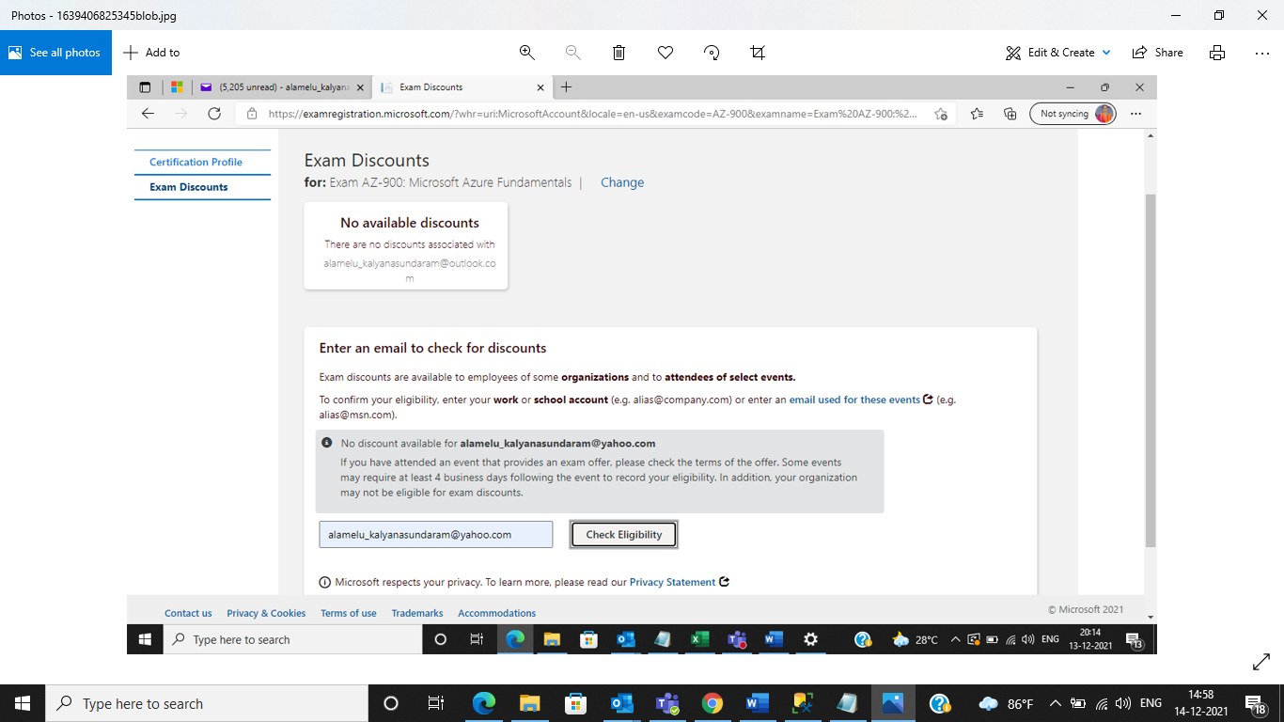This screenshot has height=722, width=1284.
Task: Select the Photos app taskbar icon
Action: (x=893, y=703)
